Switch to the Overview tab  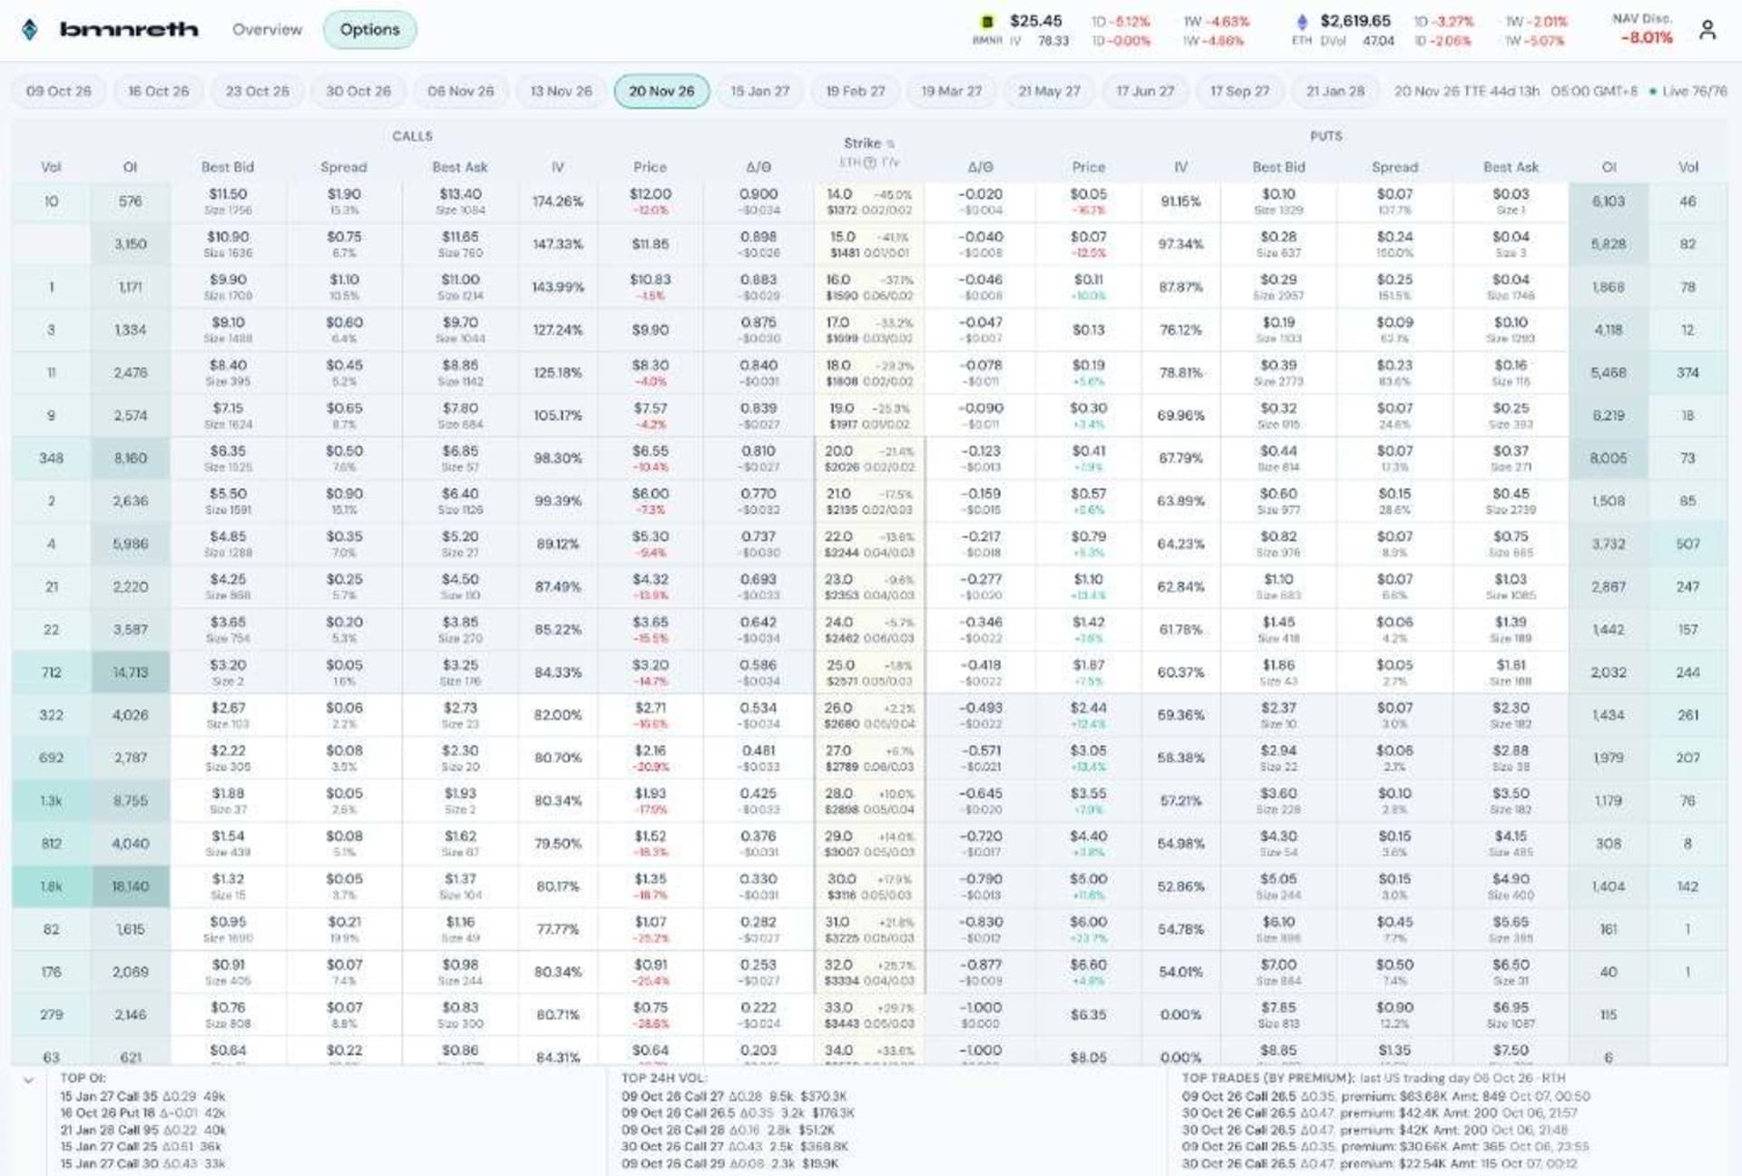pyautogui.click(x=267, y=29)
